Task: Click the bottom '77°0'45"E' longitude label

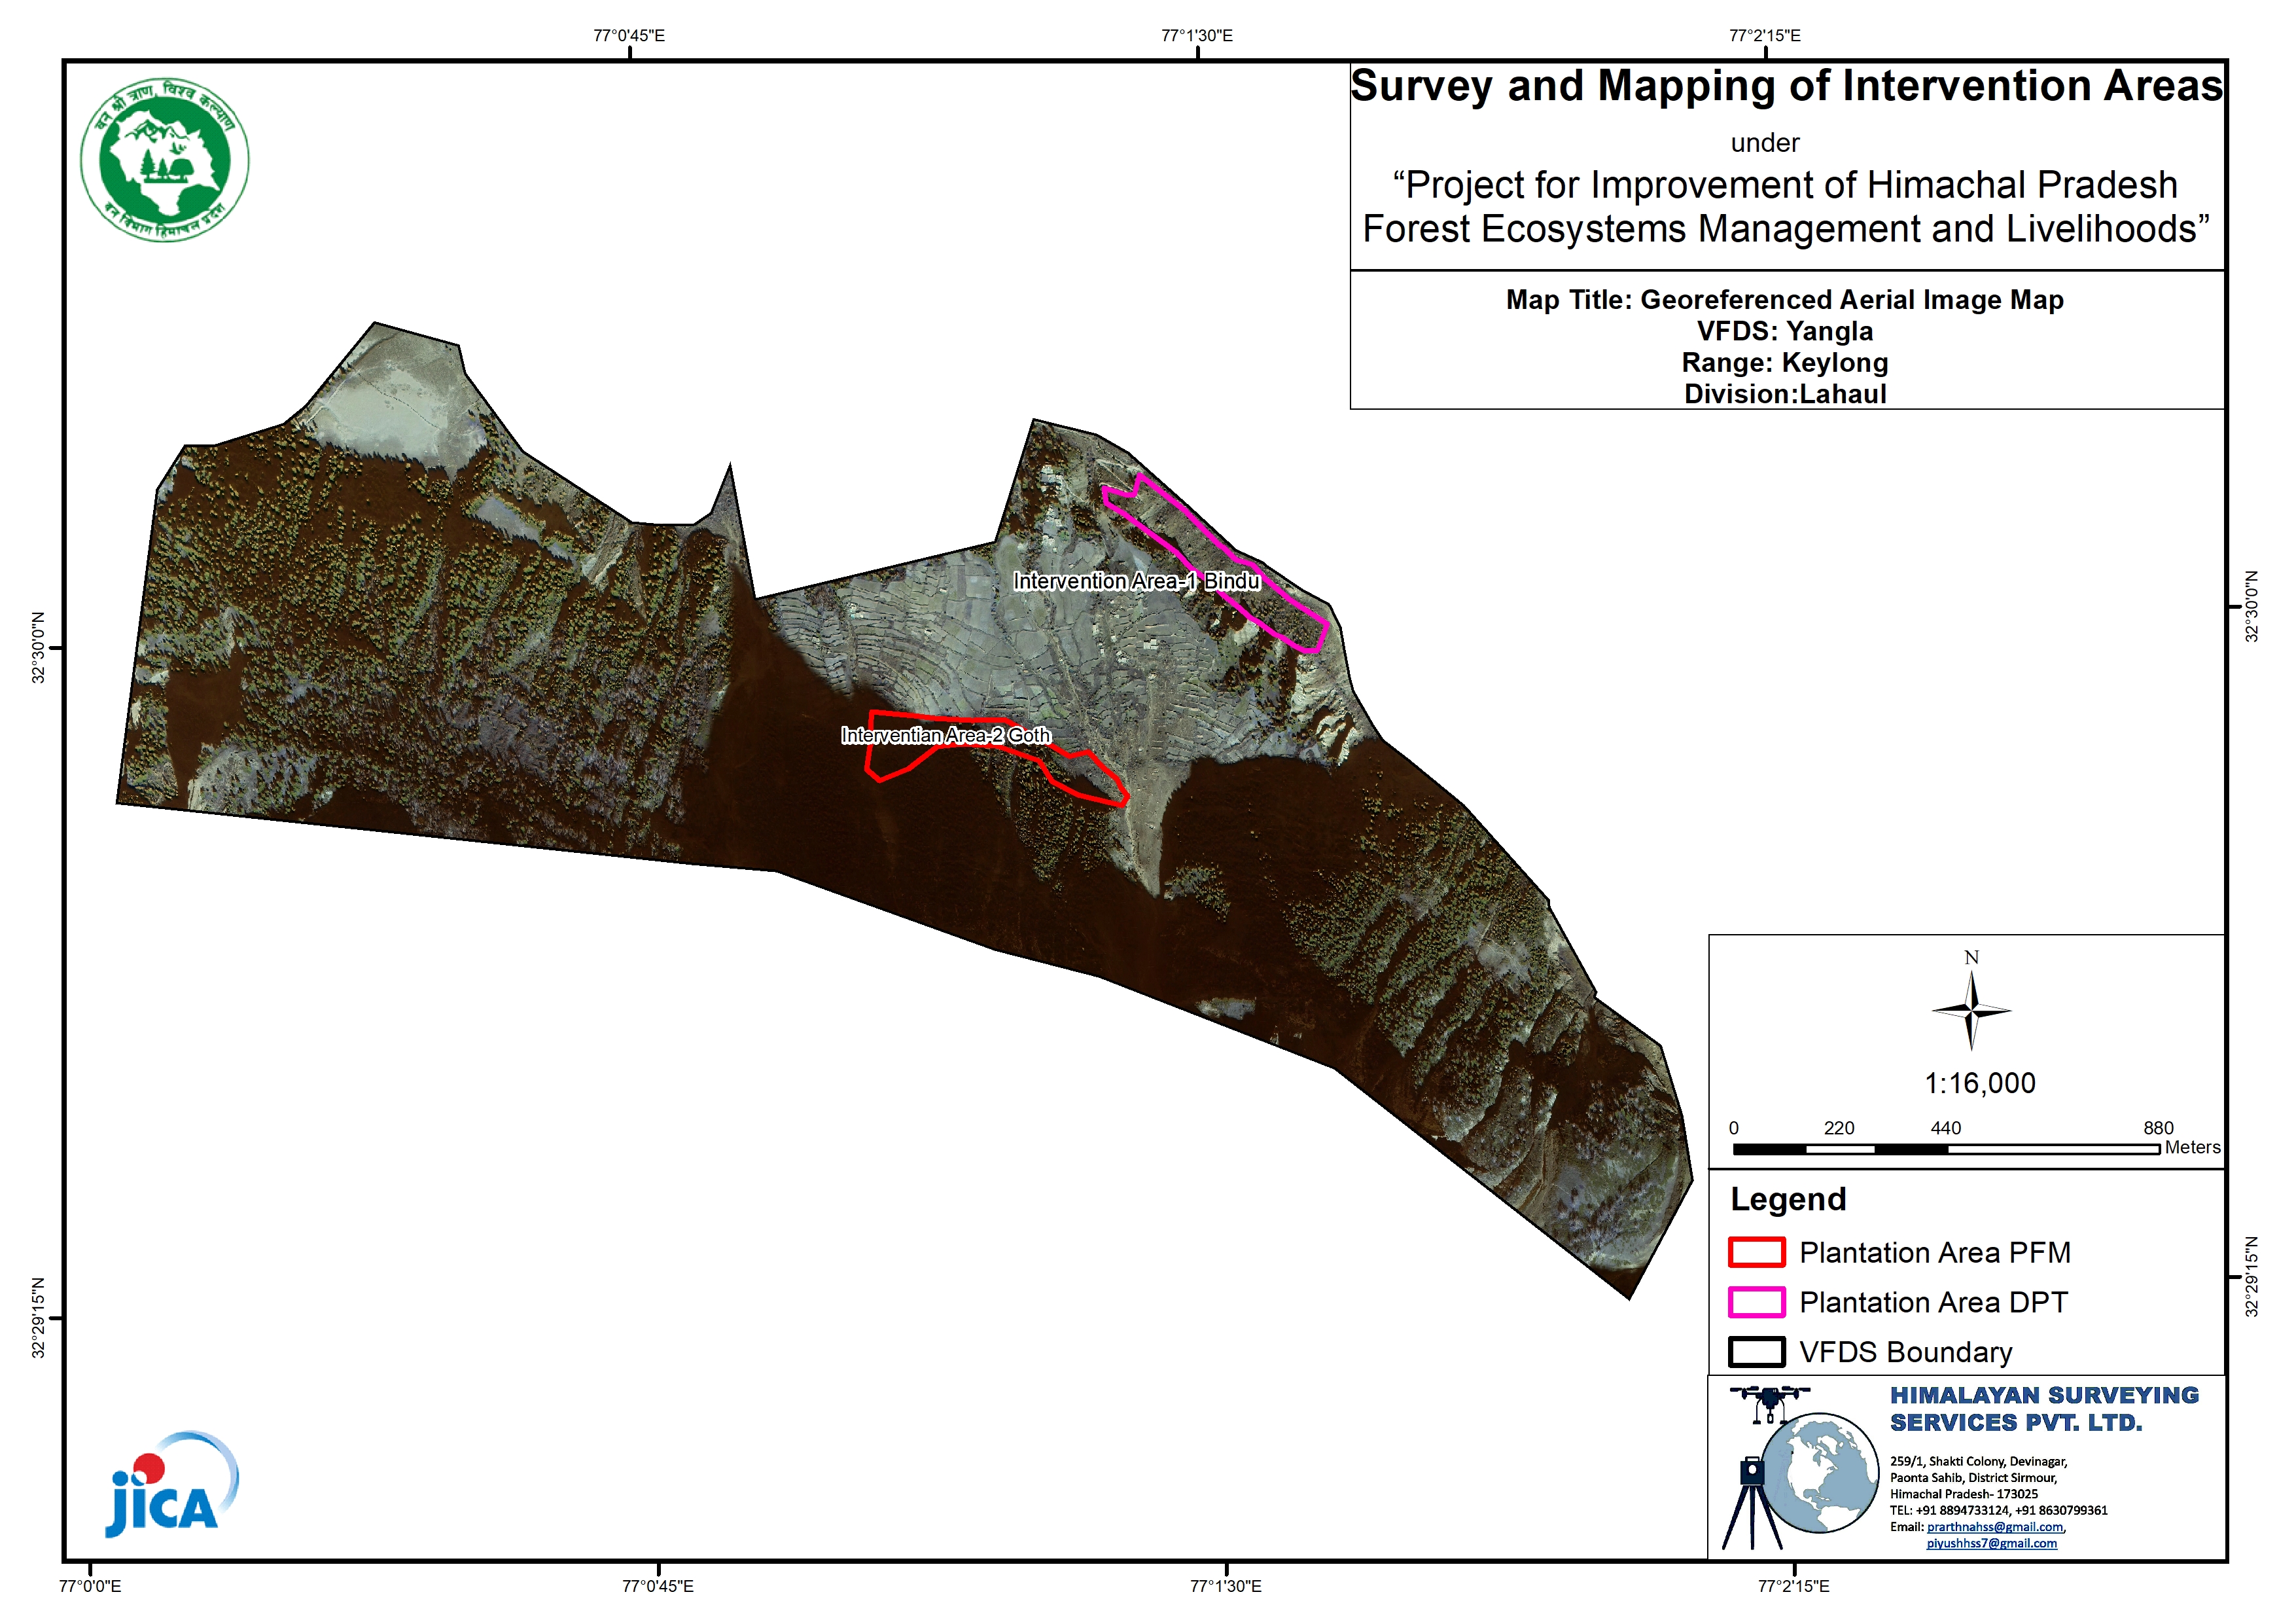Action: (x=658, y=1586)
